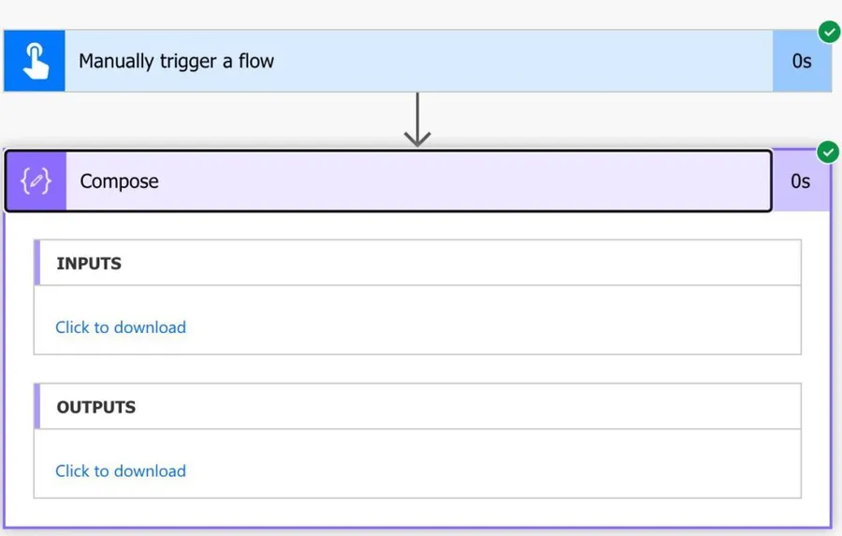The height and width of the screenshot is (536, 842).
Task: Download the Compose inputs via the link
Action: click(x=121, y=327)
